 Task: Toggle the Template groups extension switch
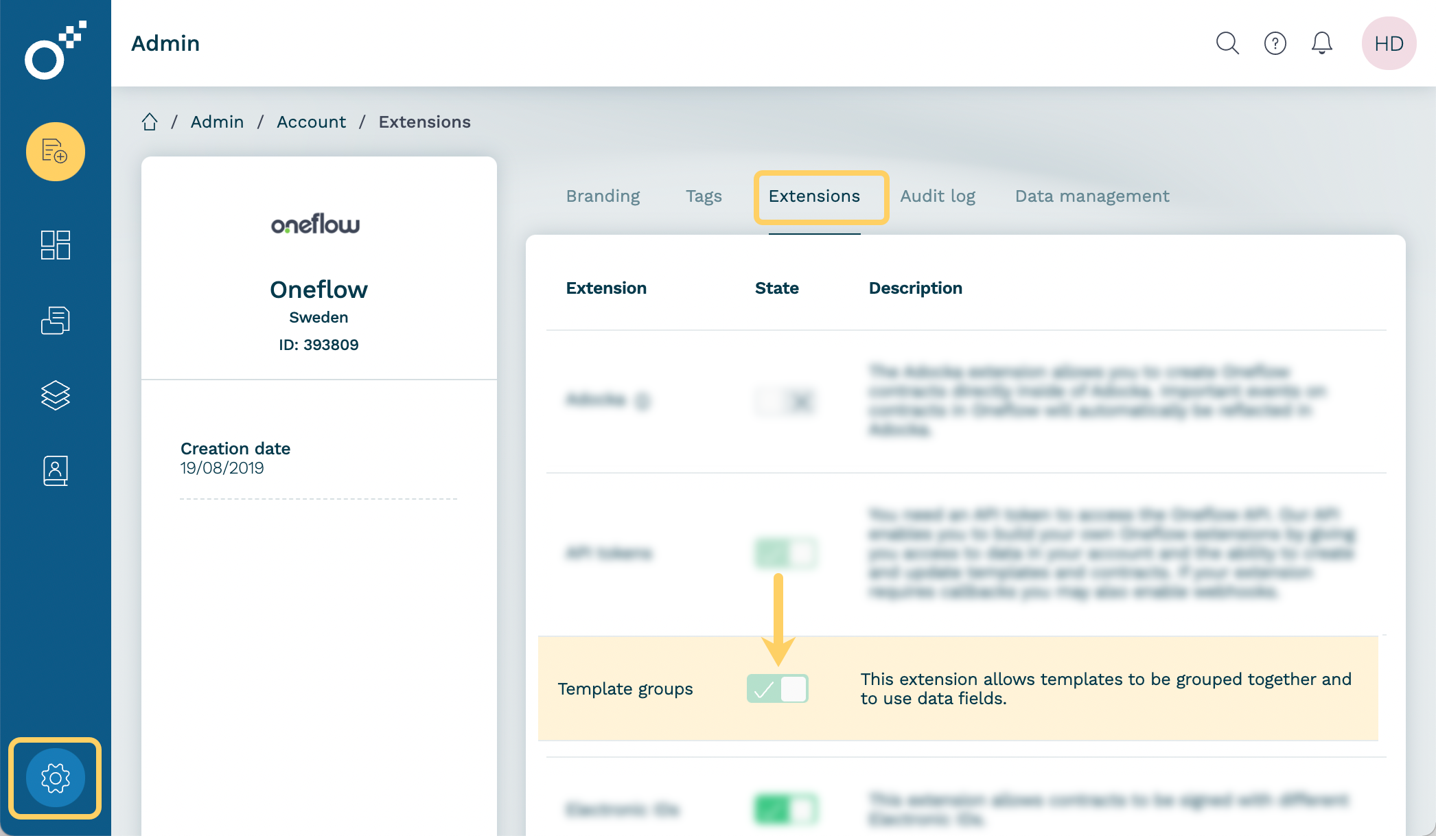tap(778, 688)
